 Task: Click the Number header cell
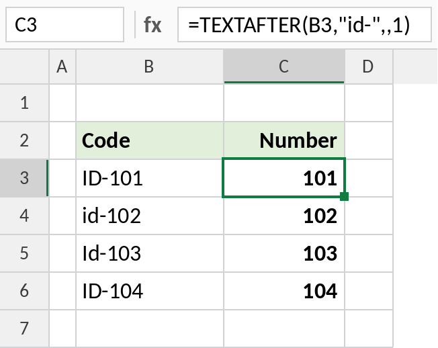284,140
